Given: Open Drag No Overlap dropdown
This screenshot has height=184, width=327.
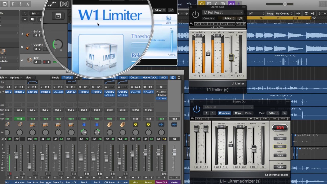Looking at the screenshot, I should 284,14.
